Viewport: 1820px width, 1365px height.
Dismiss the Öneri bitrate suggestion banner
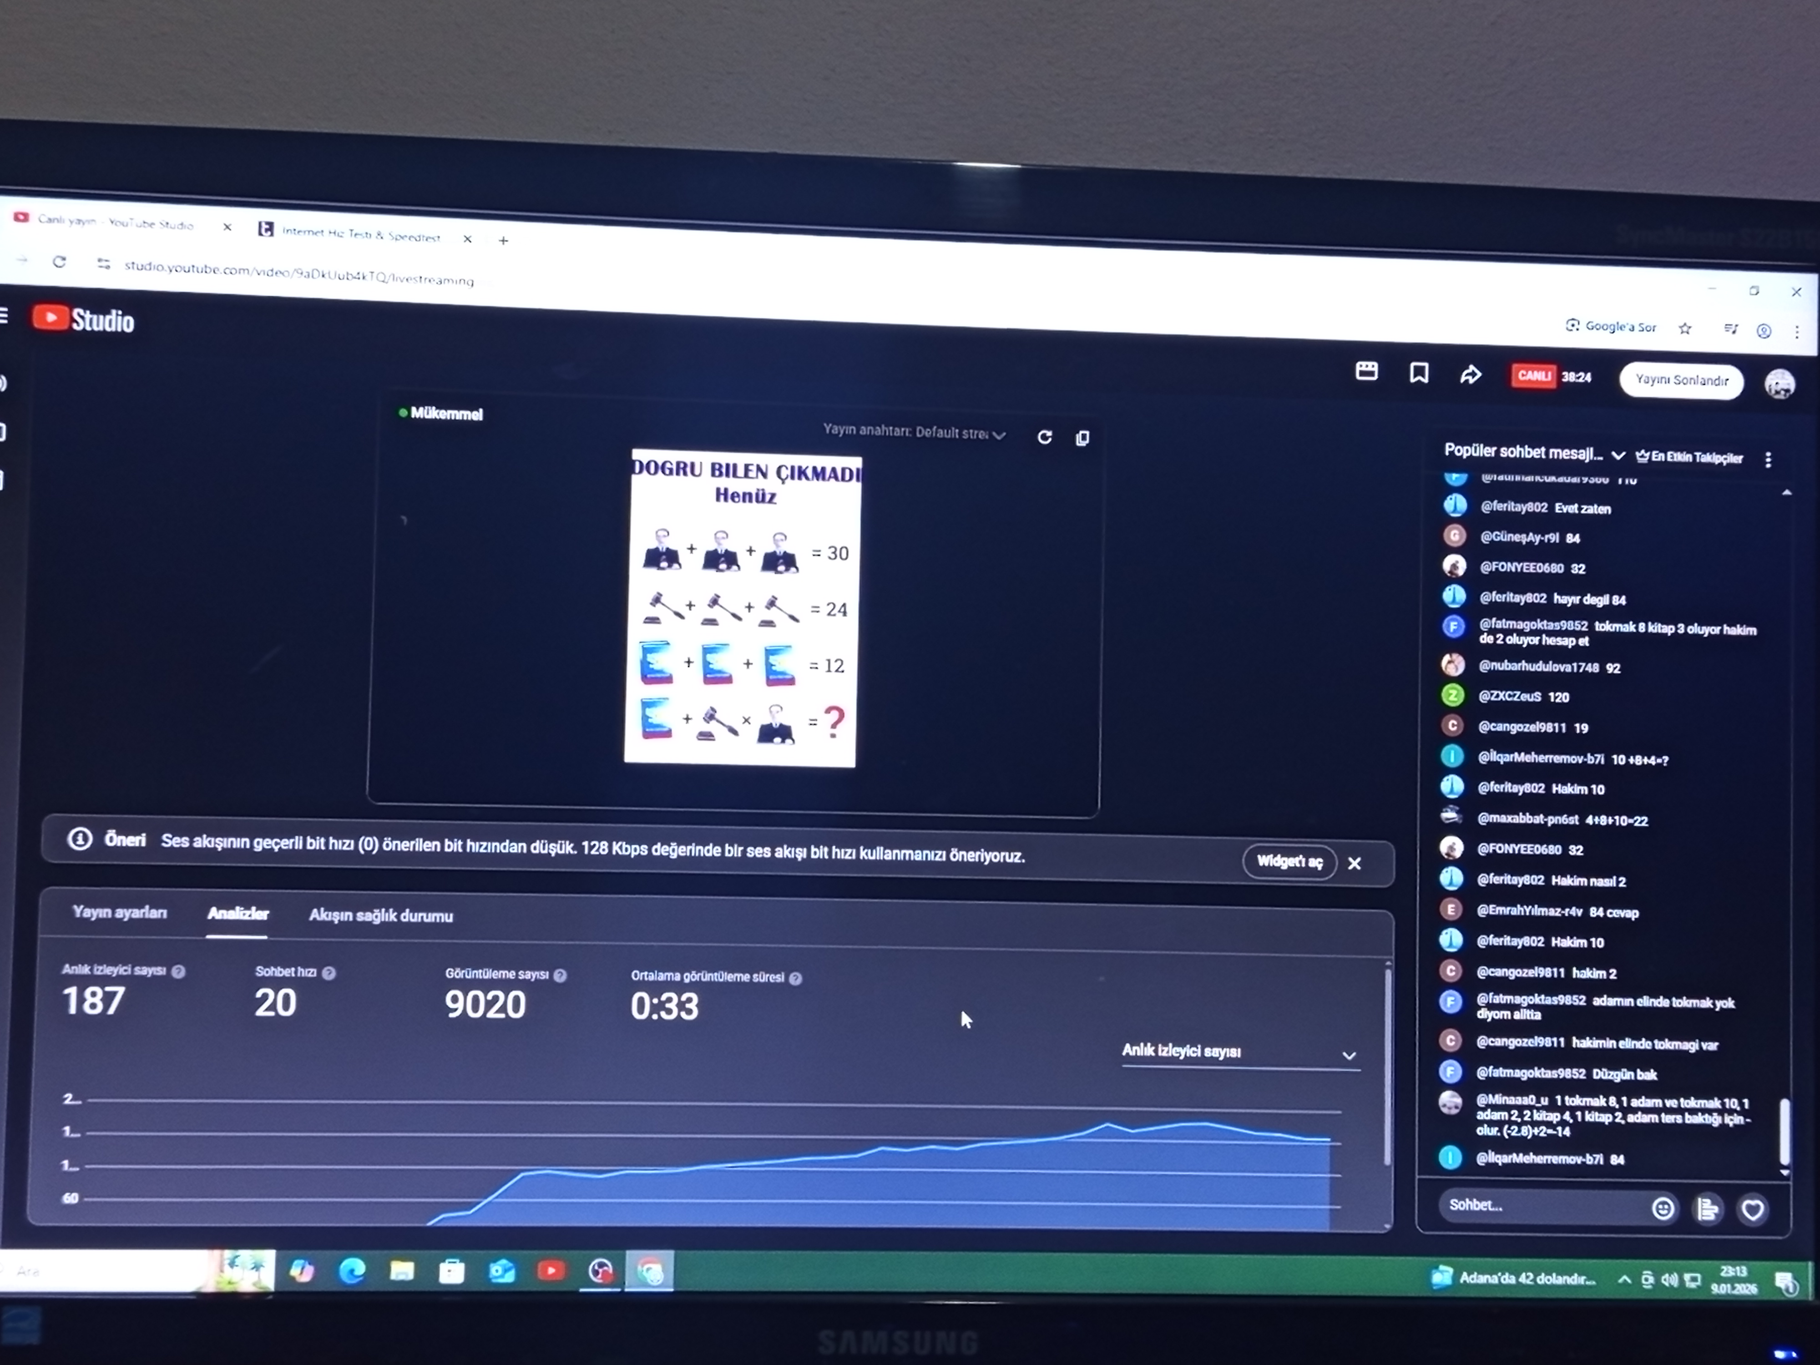(1354, 863)
